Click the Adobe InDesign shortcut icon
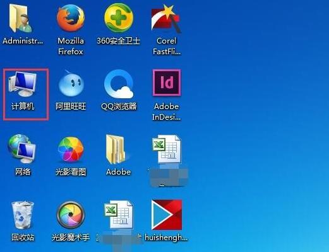Viewport: 329px width, 252px height. click(167, 83)
